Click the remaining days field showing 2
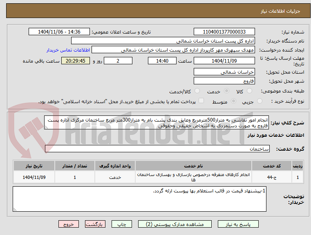Image resolution: width=311 pixels, height=235 pixels. [x=118, y=61]
